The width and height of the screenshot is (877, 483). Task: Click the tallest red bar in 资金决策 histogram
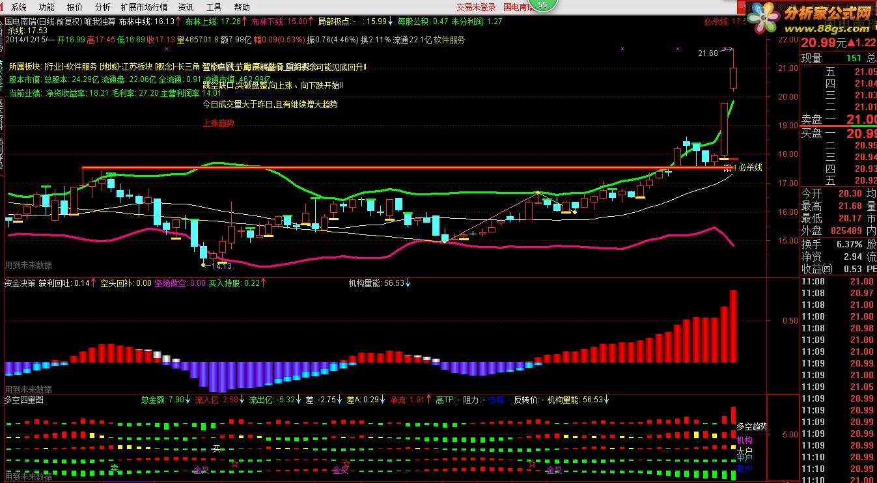[x=733, y=326]
